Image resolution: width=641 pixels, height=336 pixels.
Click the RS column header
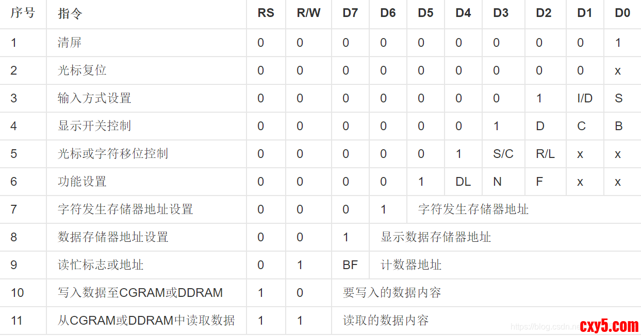point(266,13)
